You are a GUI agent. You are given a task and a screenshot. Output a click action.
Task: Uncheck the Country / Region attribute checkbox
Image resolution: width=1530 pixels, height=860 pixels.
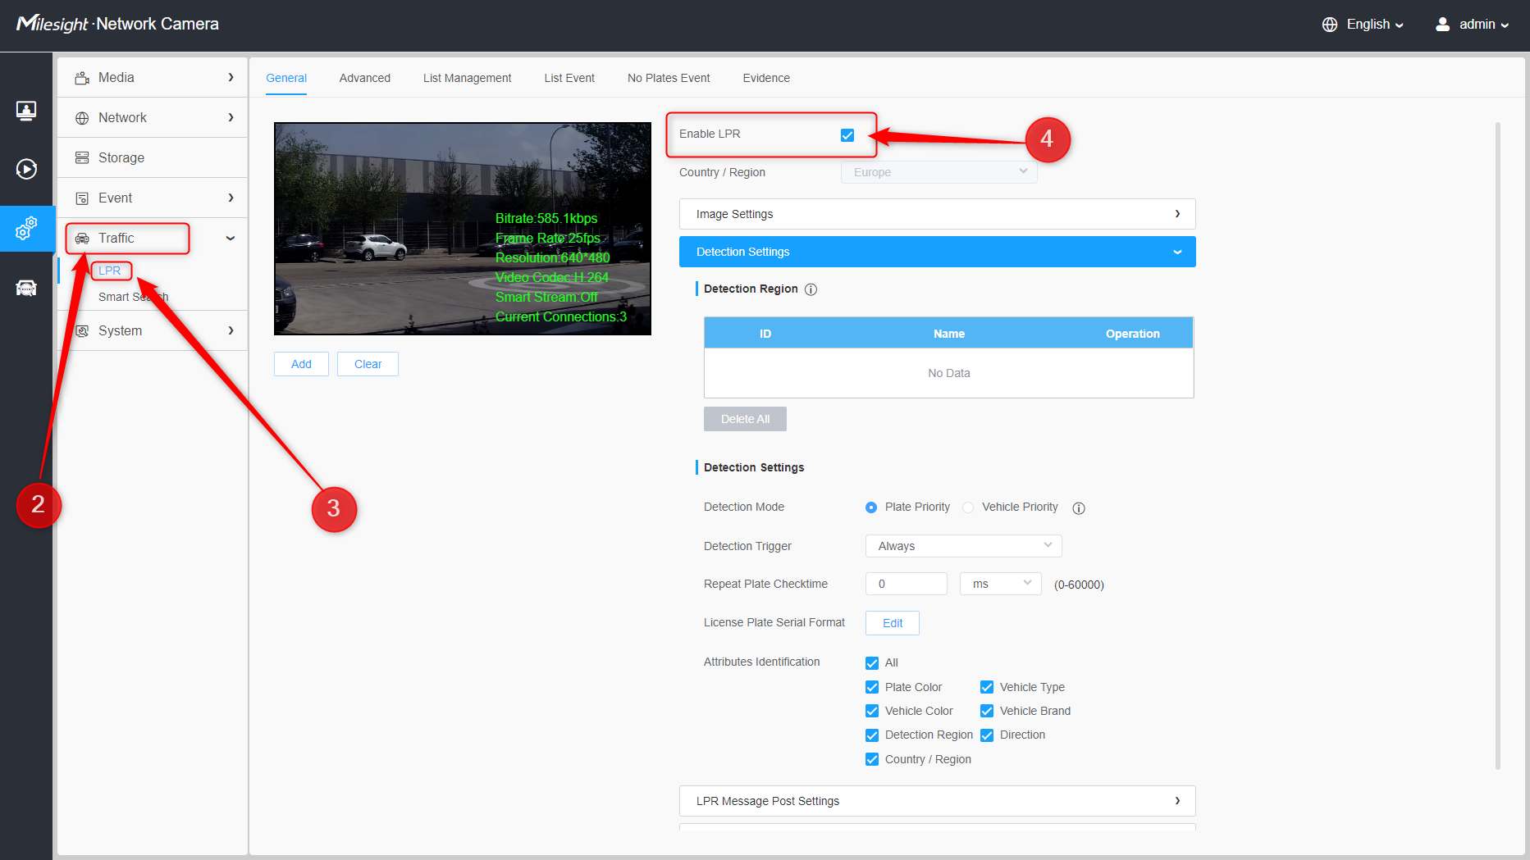pyautogui.click(x=872, y=759)
